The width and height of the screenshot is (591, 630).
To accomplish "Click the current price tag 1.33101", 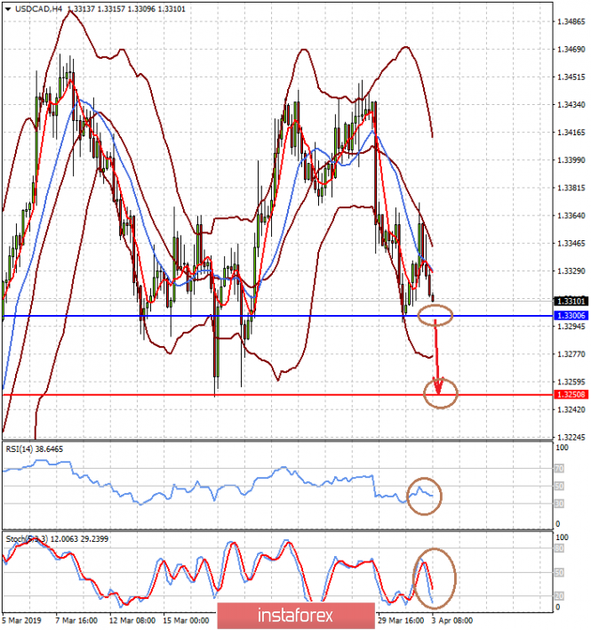I will [570, 301].
